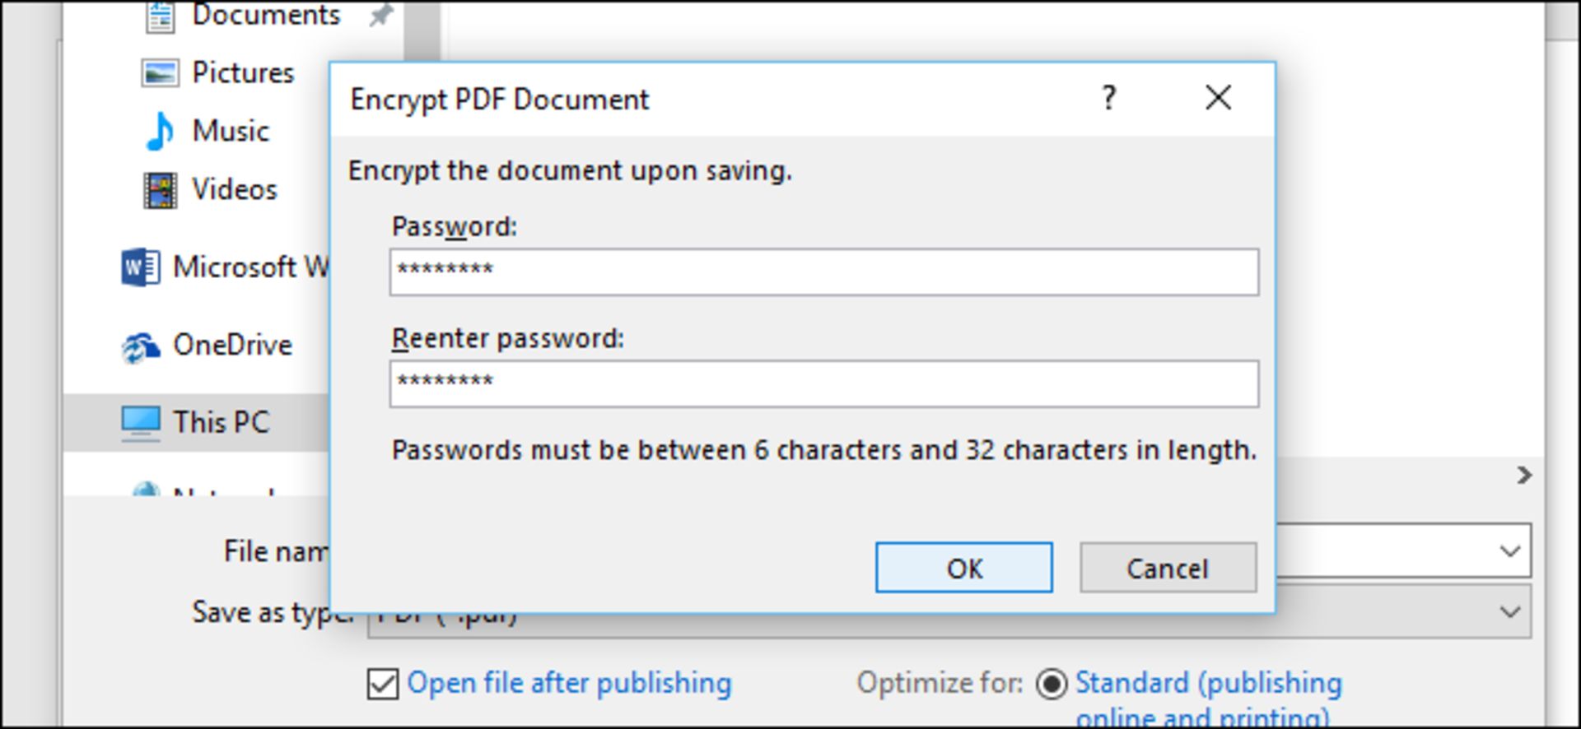The height and width of the screenshot is (729, 1581).
Task: Click the Open file after publishing label
Action: [569, 684]
